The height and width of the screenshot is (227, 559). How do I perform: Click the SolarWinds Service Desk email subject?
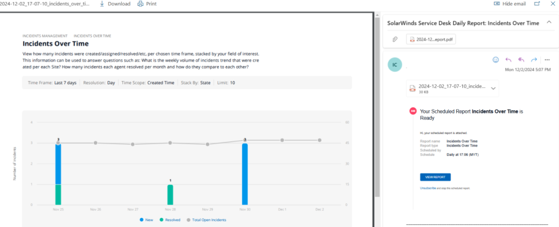click(x=463, y=23)
